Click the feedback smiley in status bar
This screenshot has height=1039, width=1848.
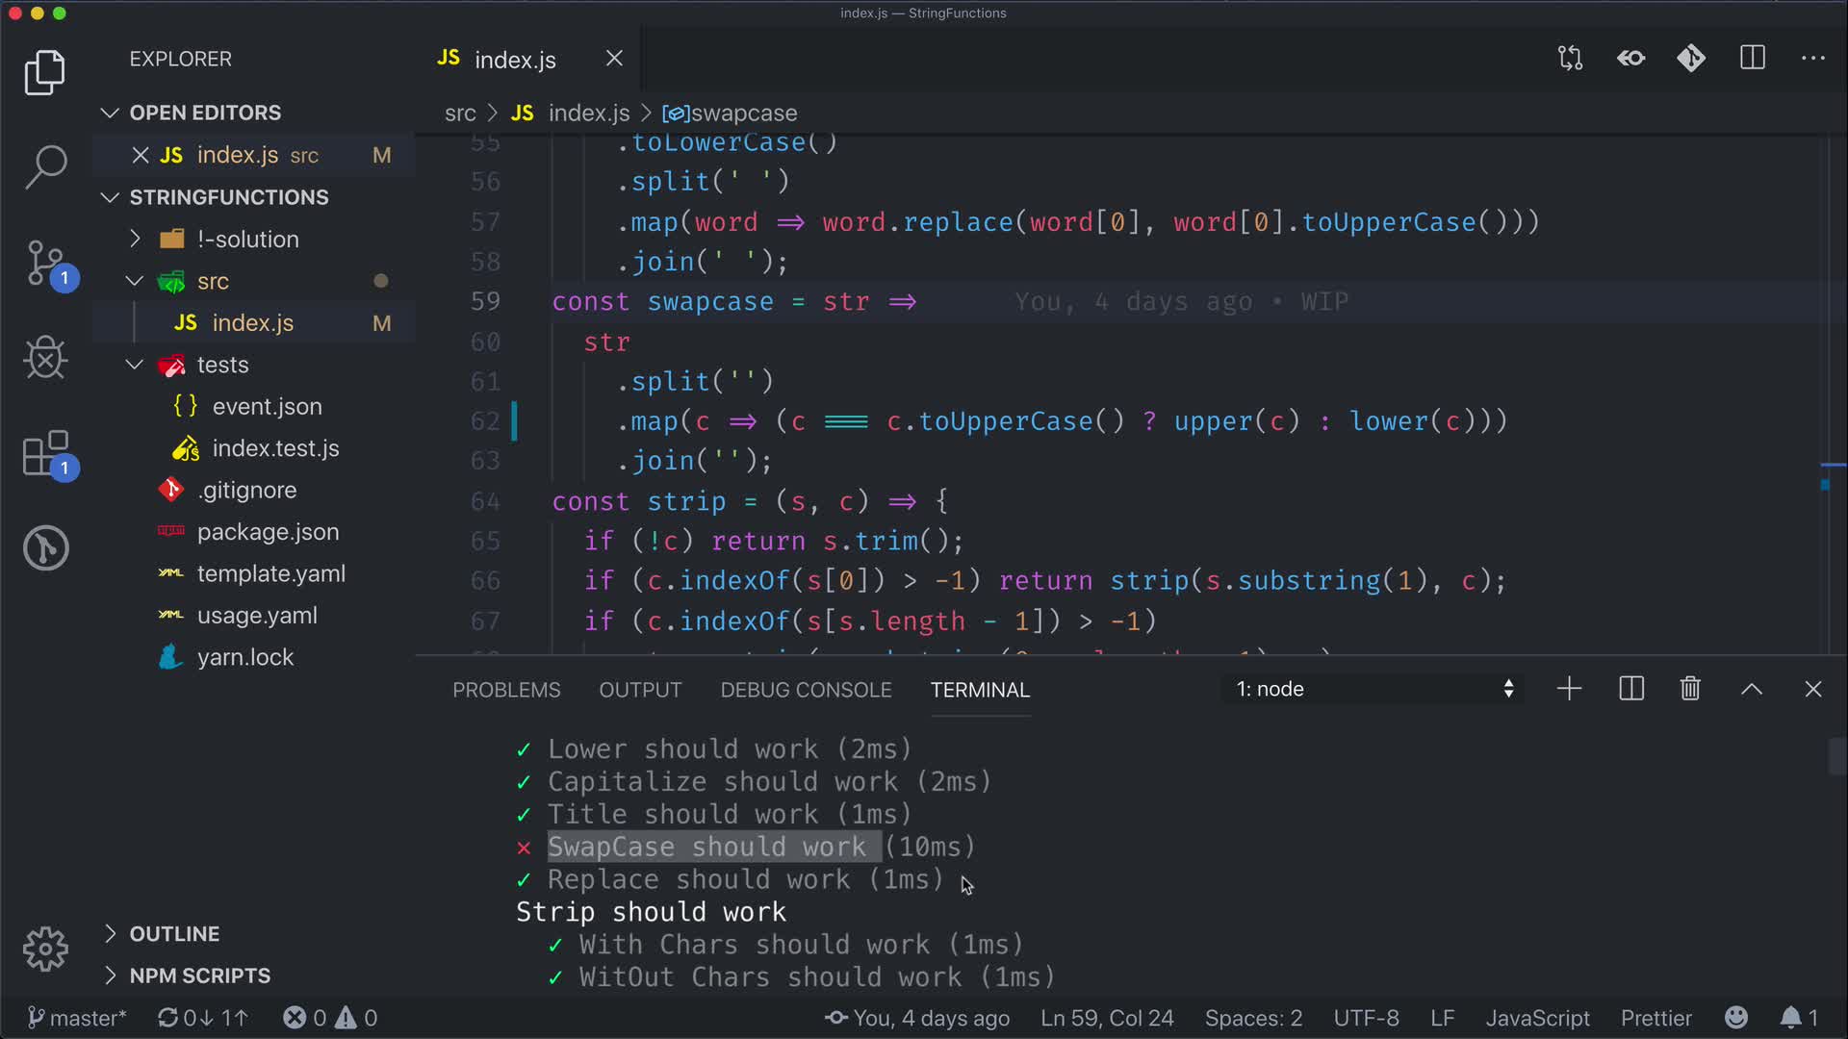1735,1018
